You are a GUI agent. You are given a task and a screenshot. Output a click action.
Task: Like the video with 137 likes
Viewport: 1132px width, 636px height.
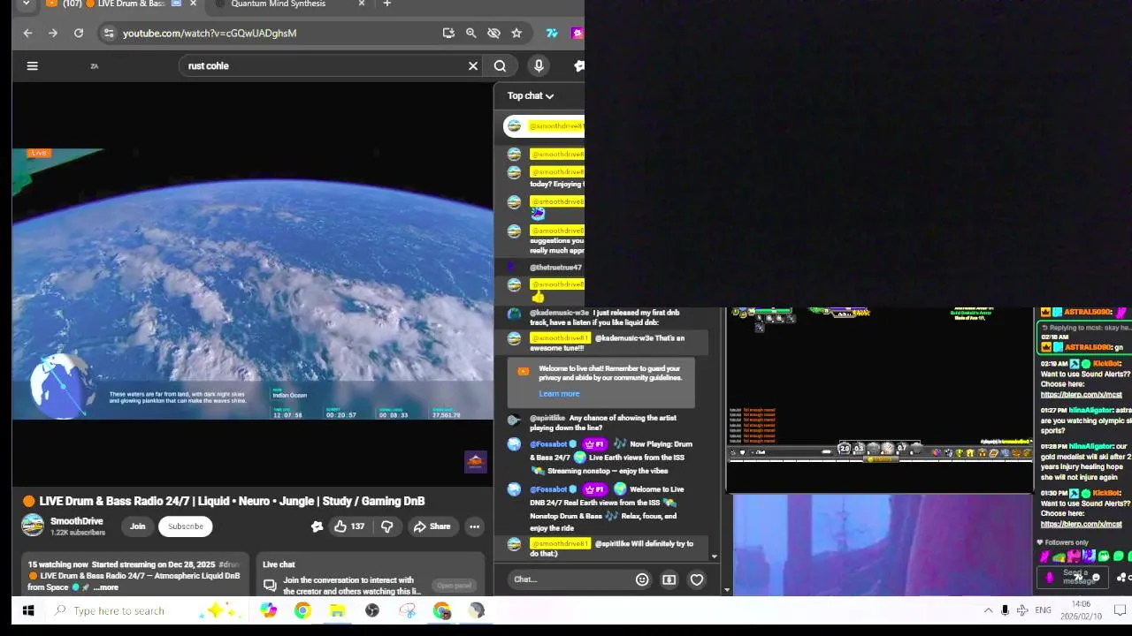[348, 526]
